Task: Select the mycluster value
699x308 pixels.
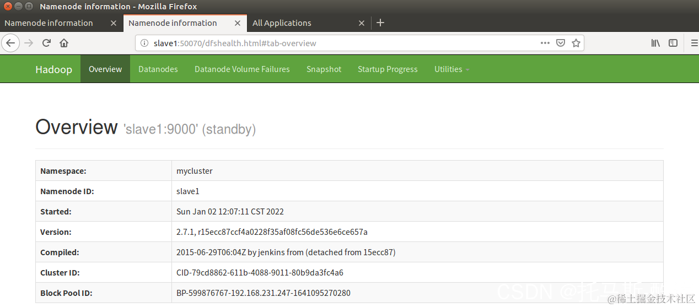Action: [195, 171]
